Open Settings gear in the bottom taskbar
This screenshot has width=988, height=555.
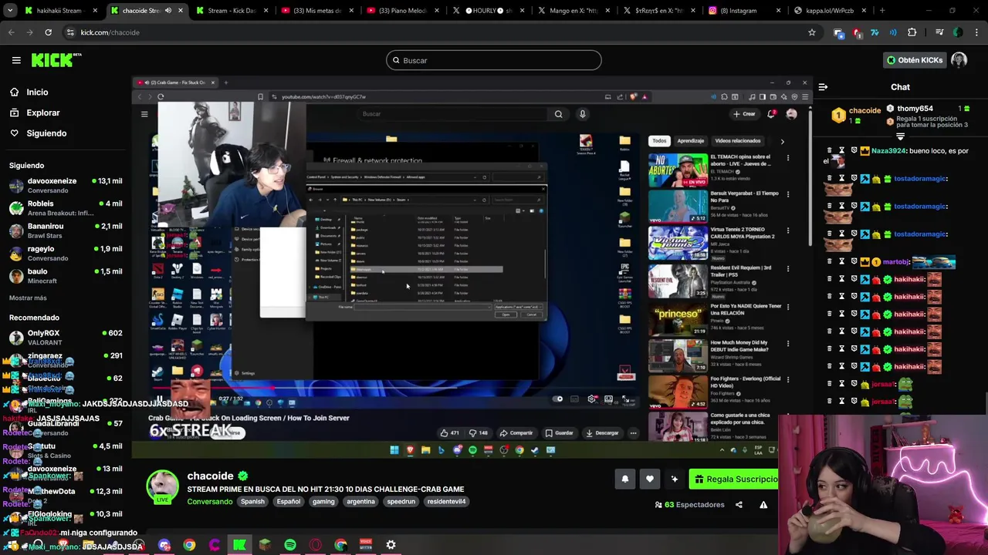pos(391,545)
